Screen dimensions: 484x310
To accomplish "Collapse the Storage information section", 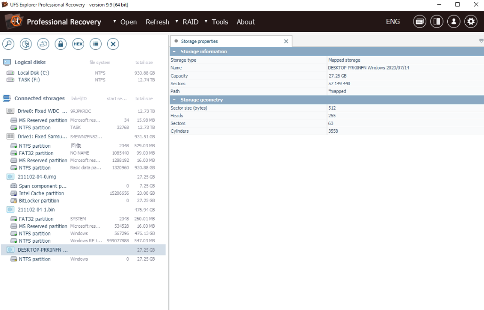I will click(x=174, y=52).
